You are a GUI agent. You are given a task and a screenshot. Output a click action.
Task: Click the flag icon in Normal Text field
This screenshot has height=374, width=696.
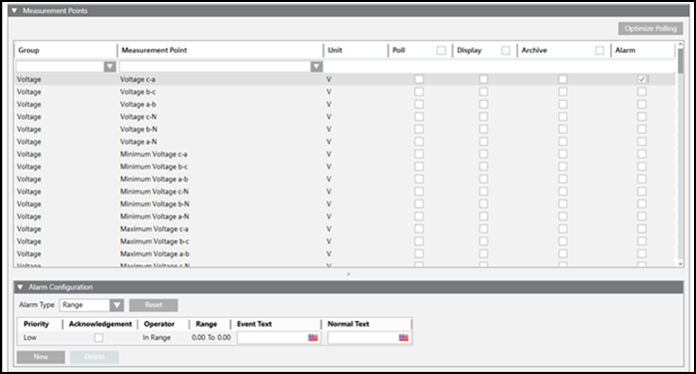(403, 338)
